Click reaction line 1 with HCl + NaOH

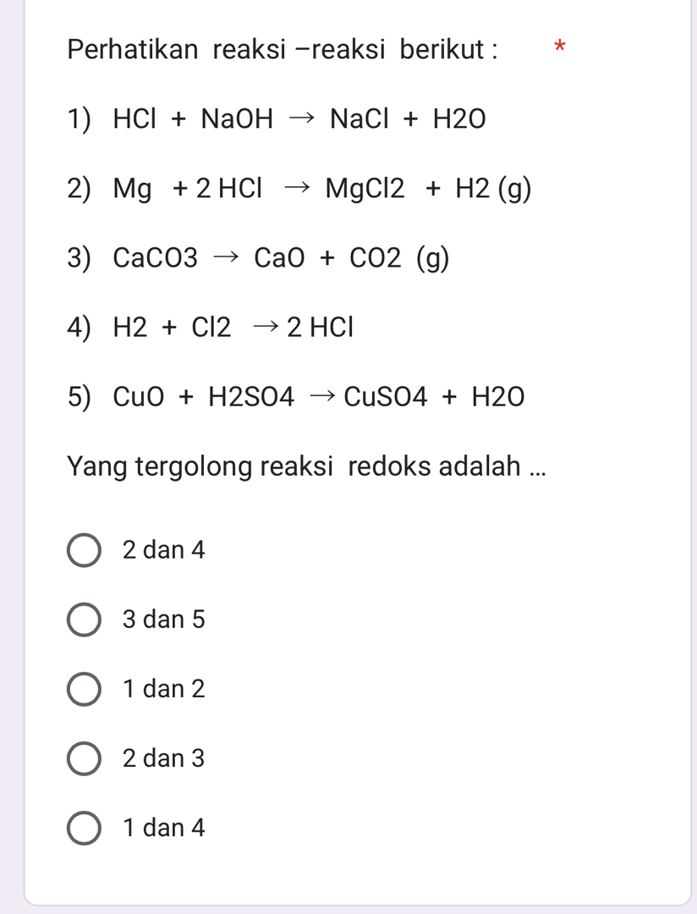(277, 118)
